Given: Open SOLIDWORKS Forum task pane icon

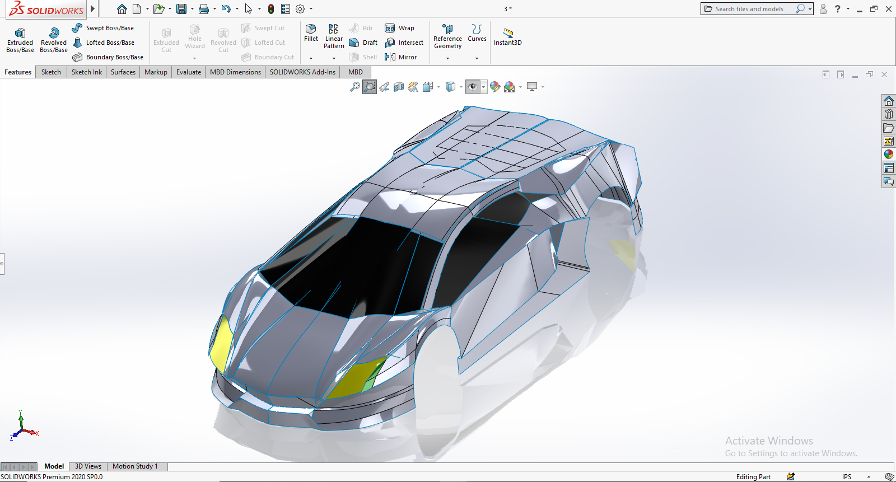Looking at the screenshot, I should [x=889, y=181].
